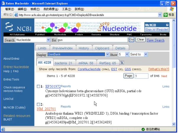Open the EST records link

coord(114,69)
